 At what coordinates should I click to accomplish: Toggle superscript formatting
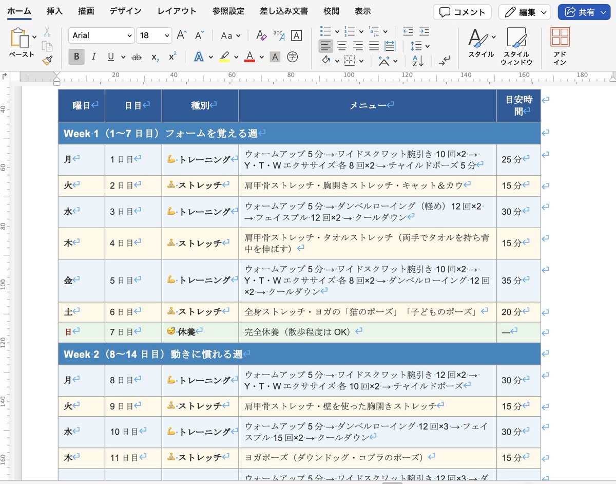coord(172,57)
